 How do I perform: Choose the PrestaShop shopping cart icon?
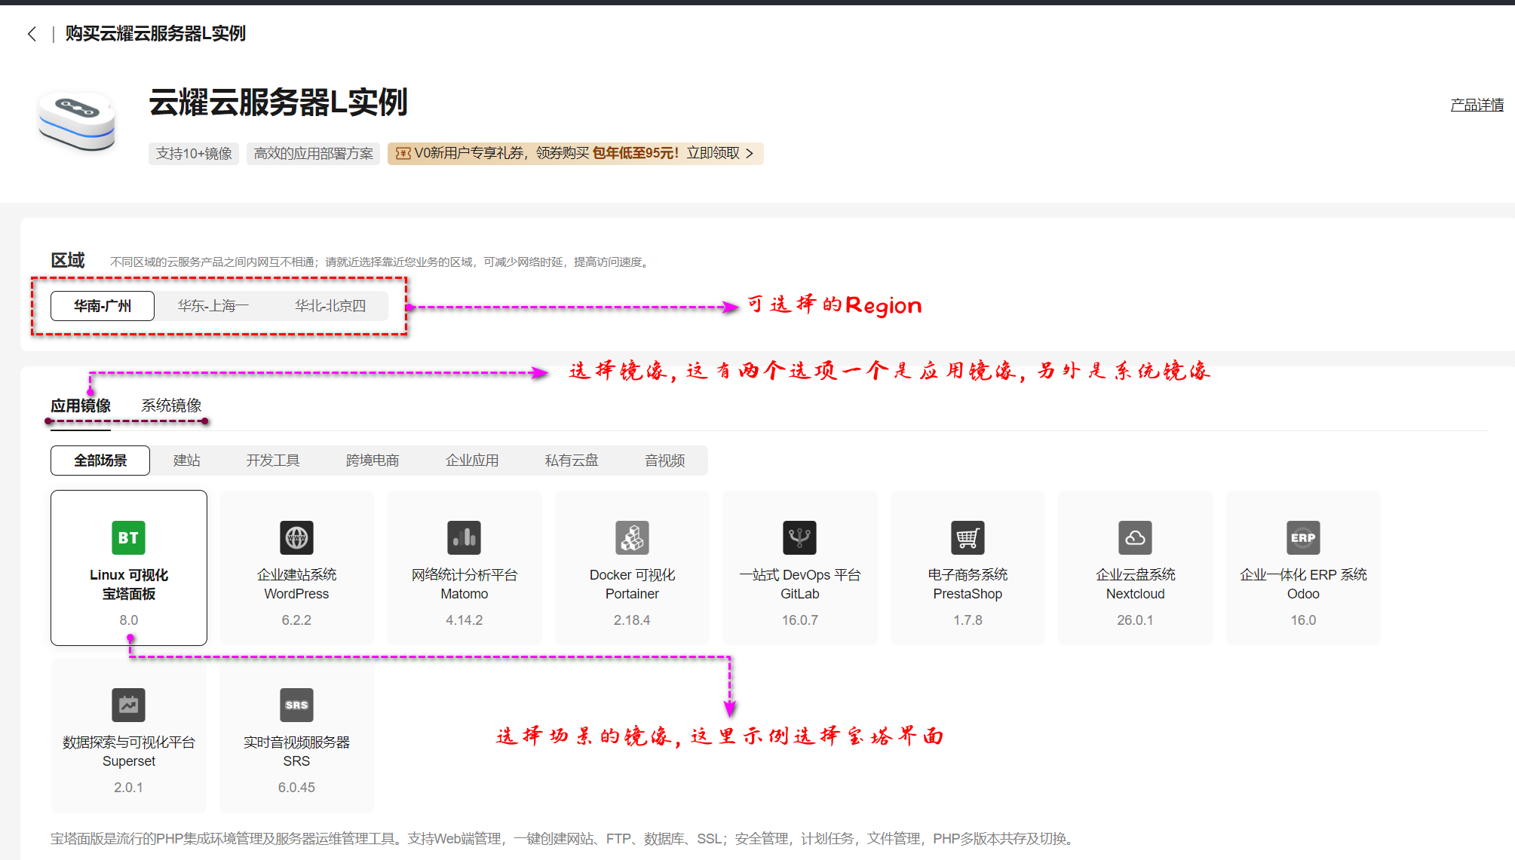[968, 537]
